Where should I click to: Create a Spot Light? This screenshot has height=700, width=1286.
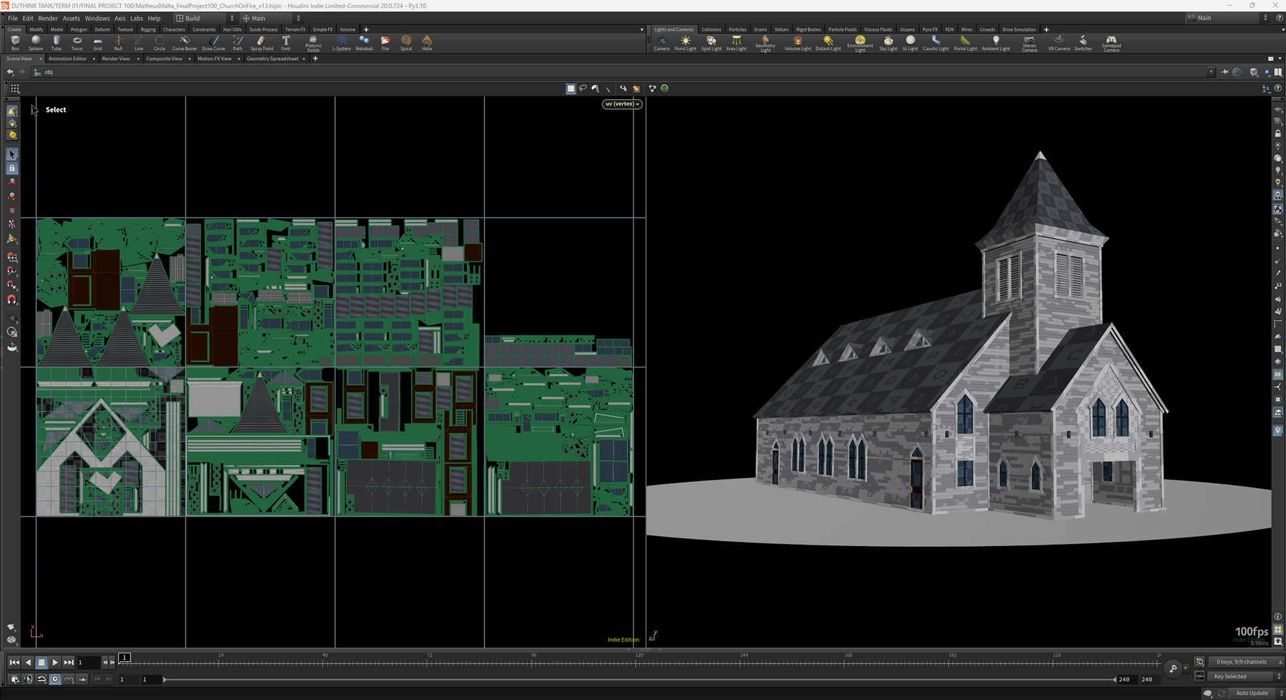[711, 43]
